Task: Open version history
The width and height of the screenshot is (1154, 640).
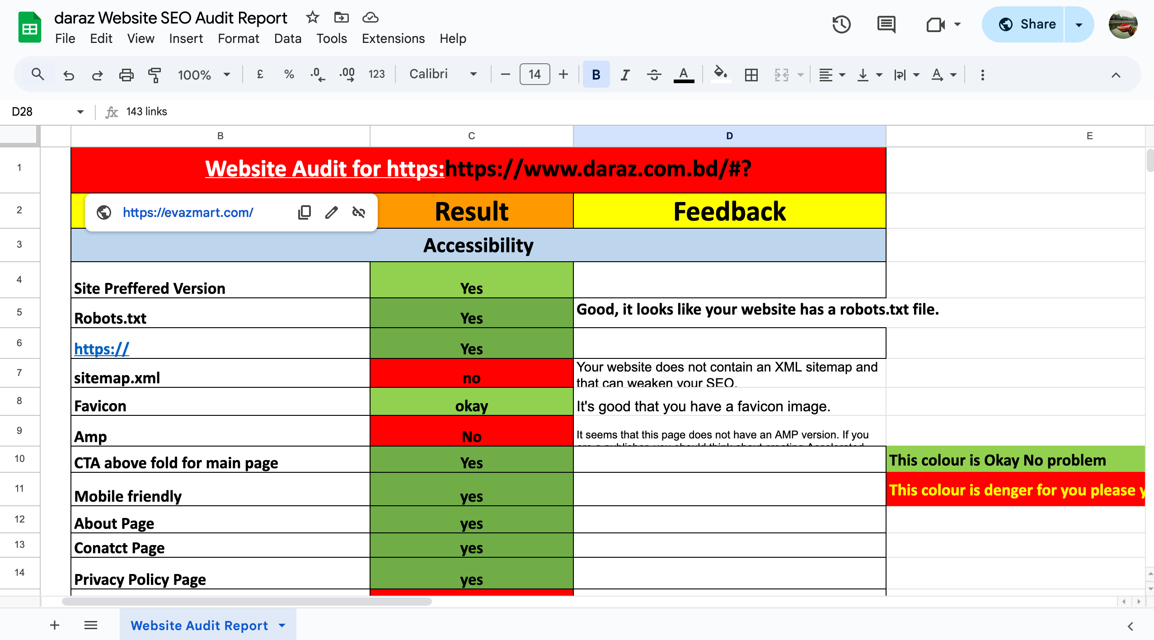Action: [x=841, y=25]
